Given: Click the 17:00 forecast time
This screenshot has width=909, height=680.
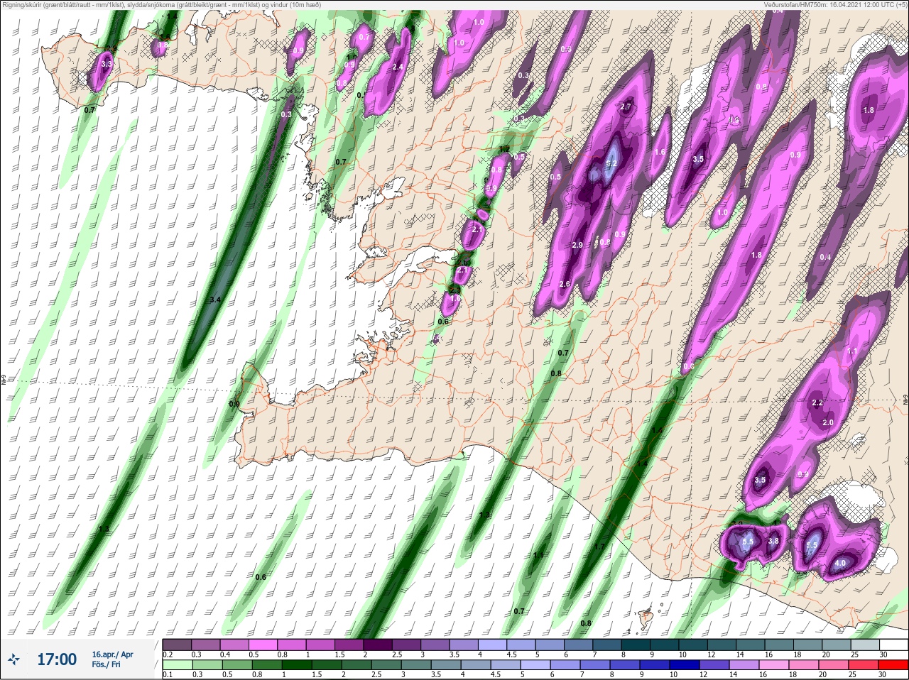Looking at the screenshot, I should [x=57, y=659].
